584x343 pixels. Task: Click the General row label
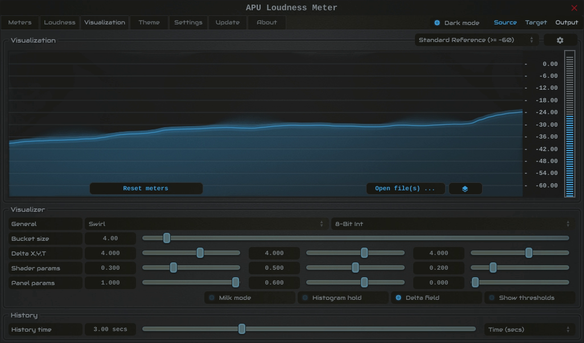tap(46, 224)
